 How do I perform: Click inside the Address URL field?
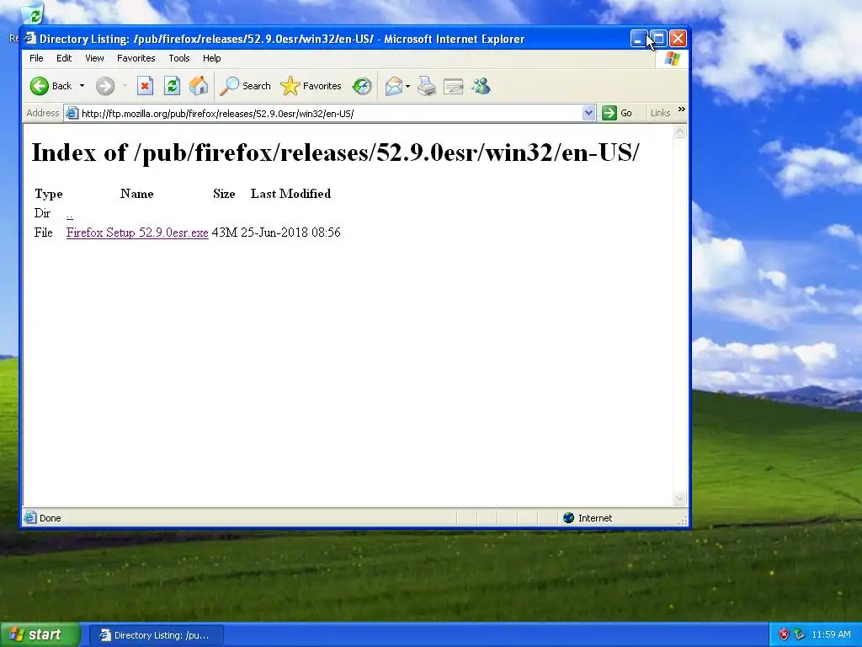[x=330, y=114]
